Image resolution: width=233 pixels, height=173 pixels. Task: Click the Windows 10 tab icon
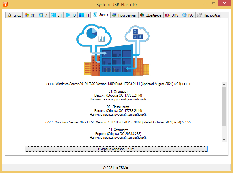tap(67, 15)
